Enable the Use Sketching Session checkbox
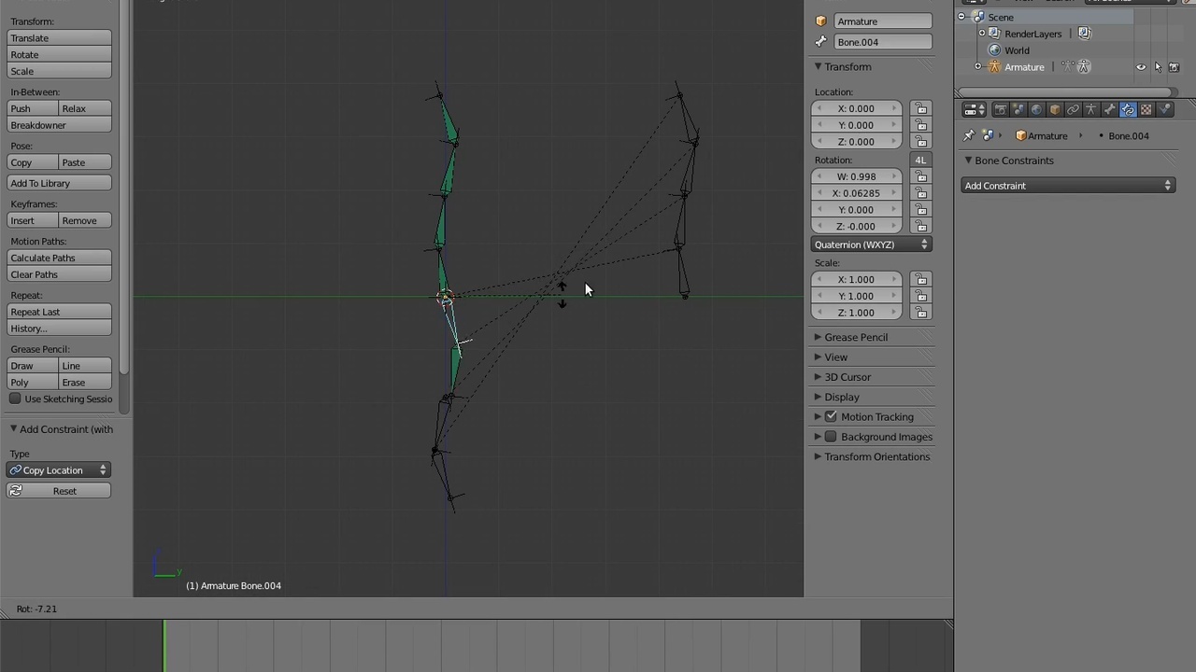This screenshot has height=672, width=1196. click(15, 399)
